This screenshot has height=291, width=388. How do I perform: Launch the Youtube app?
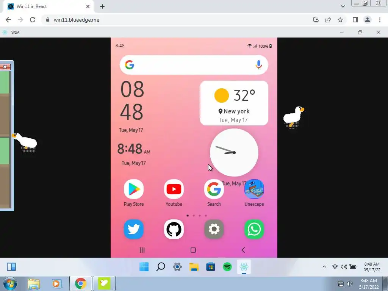[x=174, y=189]
